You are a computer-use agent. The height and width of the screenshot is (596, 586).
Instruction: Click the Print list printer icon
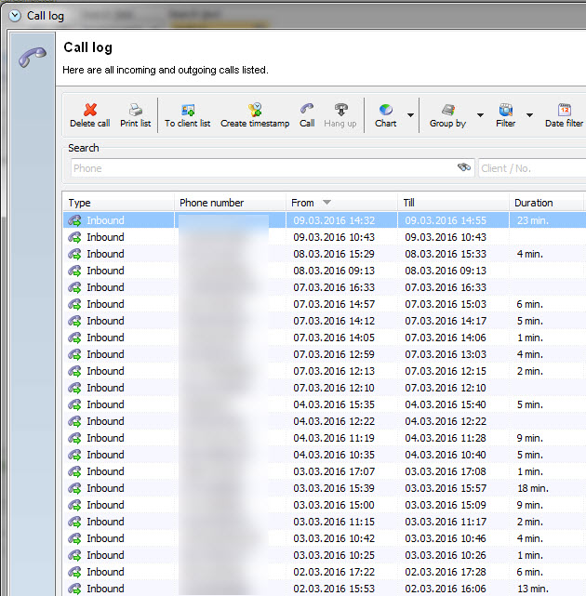click(x=136, y=110)
